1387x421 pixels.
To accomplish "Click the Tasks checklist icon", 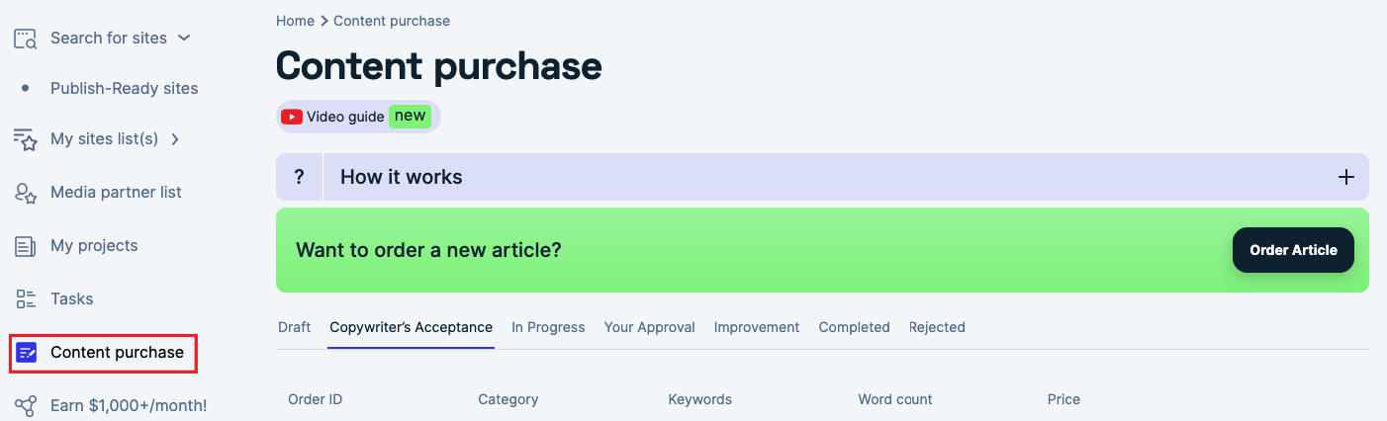I will pos(26,299).
